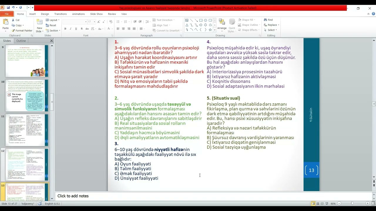
Task: Click the 90% zoom level
Action: click(333, 203)
